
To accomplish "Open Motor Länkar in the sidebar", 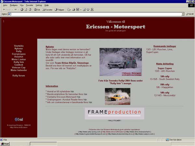I will [x=19, y=59].
